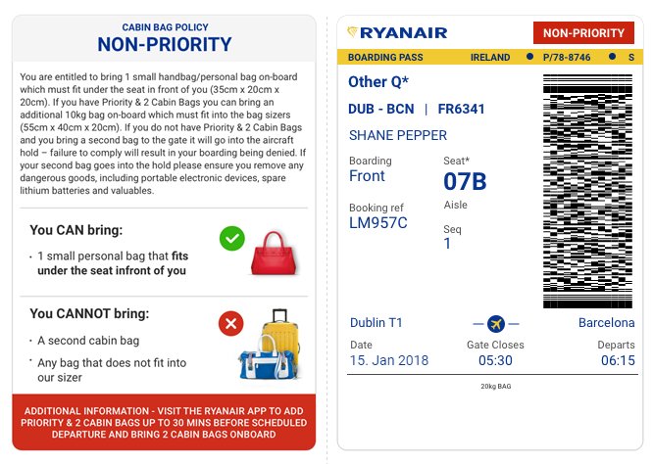Click the departure time 06:15
This screenshot has width=653, height=464.
click(x=618, y=360)
